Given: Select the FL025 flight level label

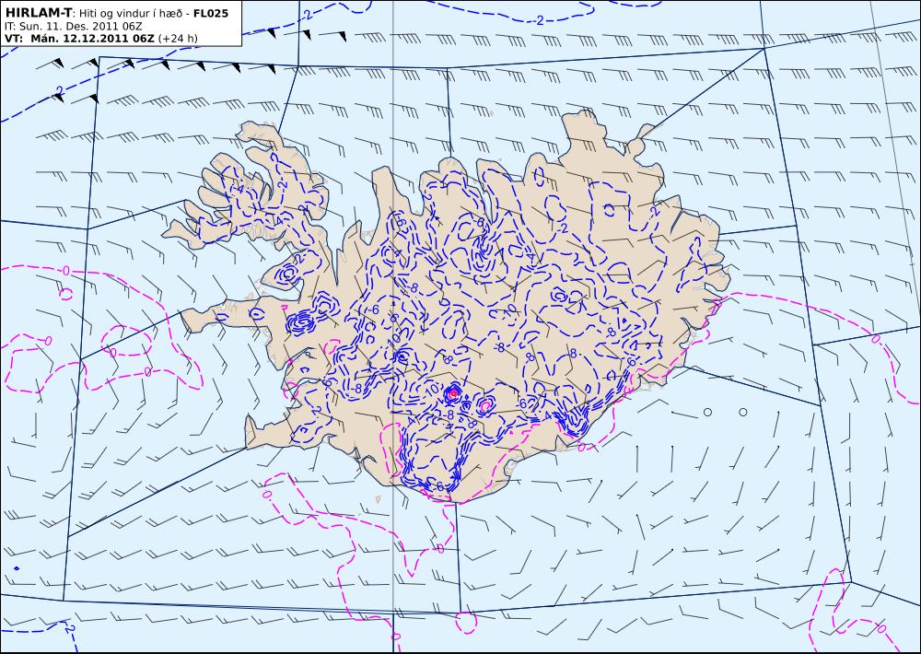Looking at the screenshot, I should click(210, 13).
